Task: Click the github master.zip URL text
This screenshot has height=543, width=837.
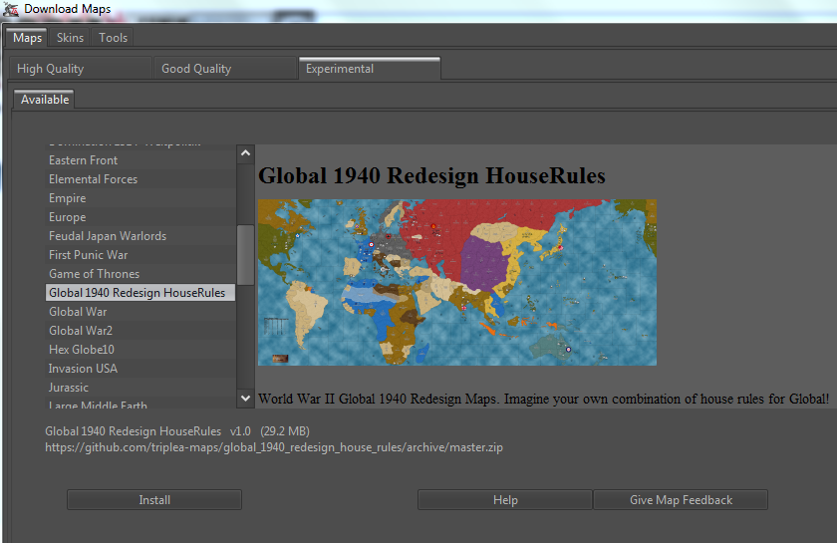Action: [x=274, y=447]
